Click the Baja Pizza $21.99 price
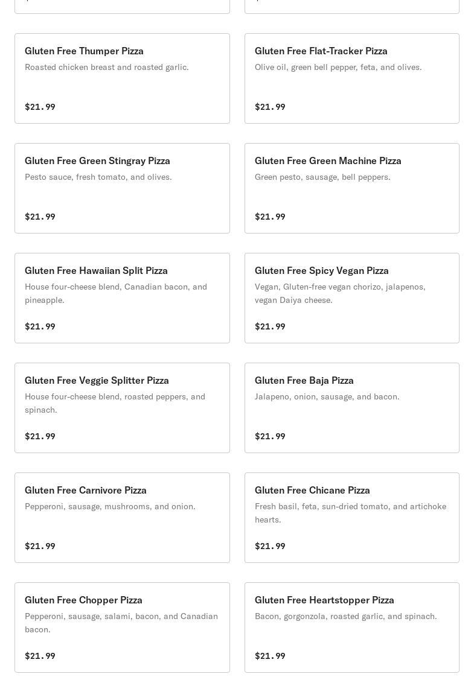Screen dimensions: 474x677 [270, 436]
